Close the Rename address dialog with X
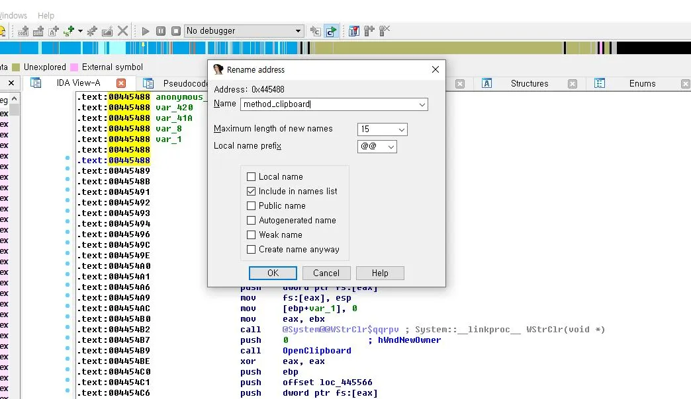The width and height of the screenshot is (691, 399). [x=436, y=69]
